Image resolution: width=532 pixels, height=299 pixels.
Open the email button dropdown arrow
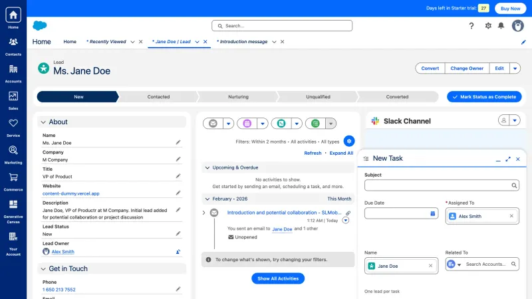pyautogui.click(x=228, y=124)
